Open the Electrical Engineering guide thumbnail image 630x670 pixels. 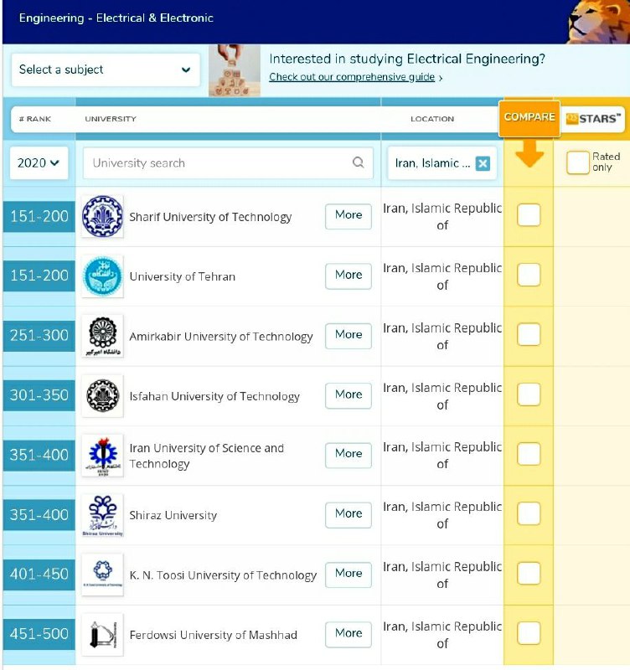pos(235,70)
